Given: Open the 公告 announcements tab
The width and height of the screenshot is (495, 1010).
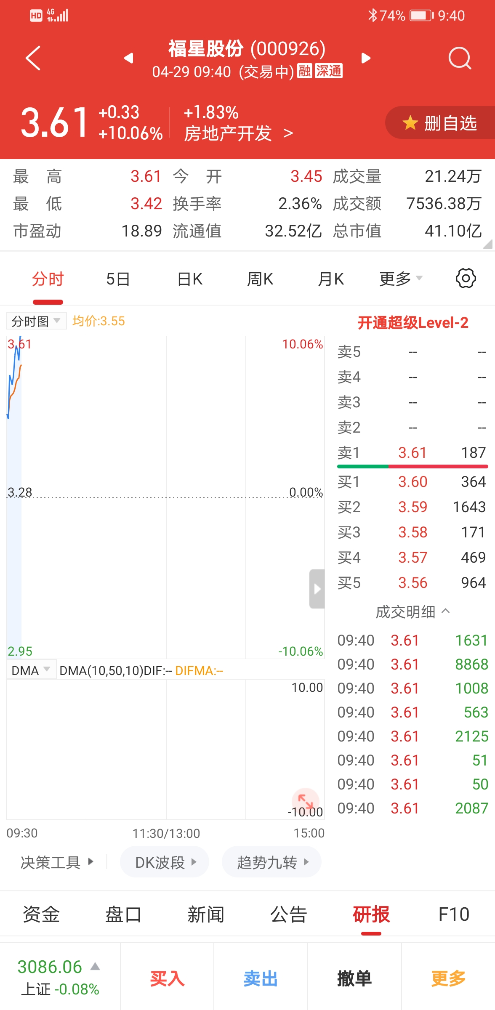Looking at the screenshot, I should pyautogui.click(x=288, y=914).
